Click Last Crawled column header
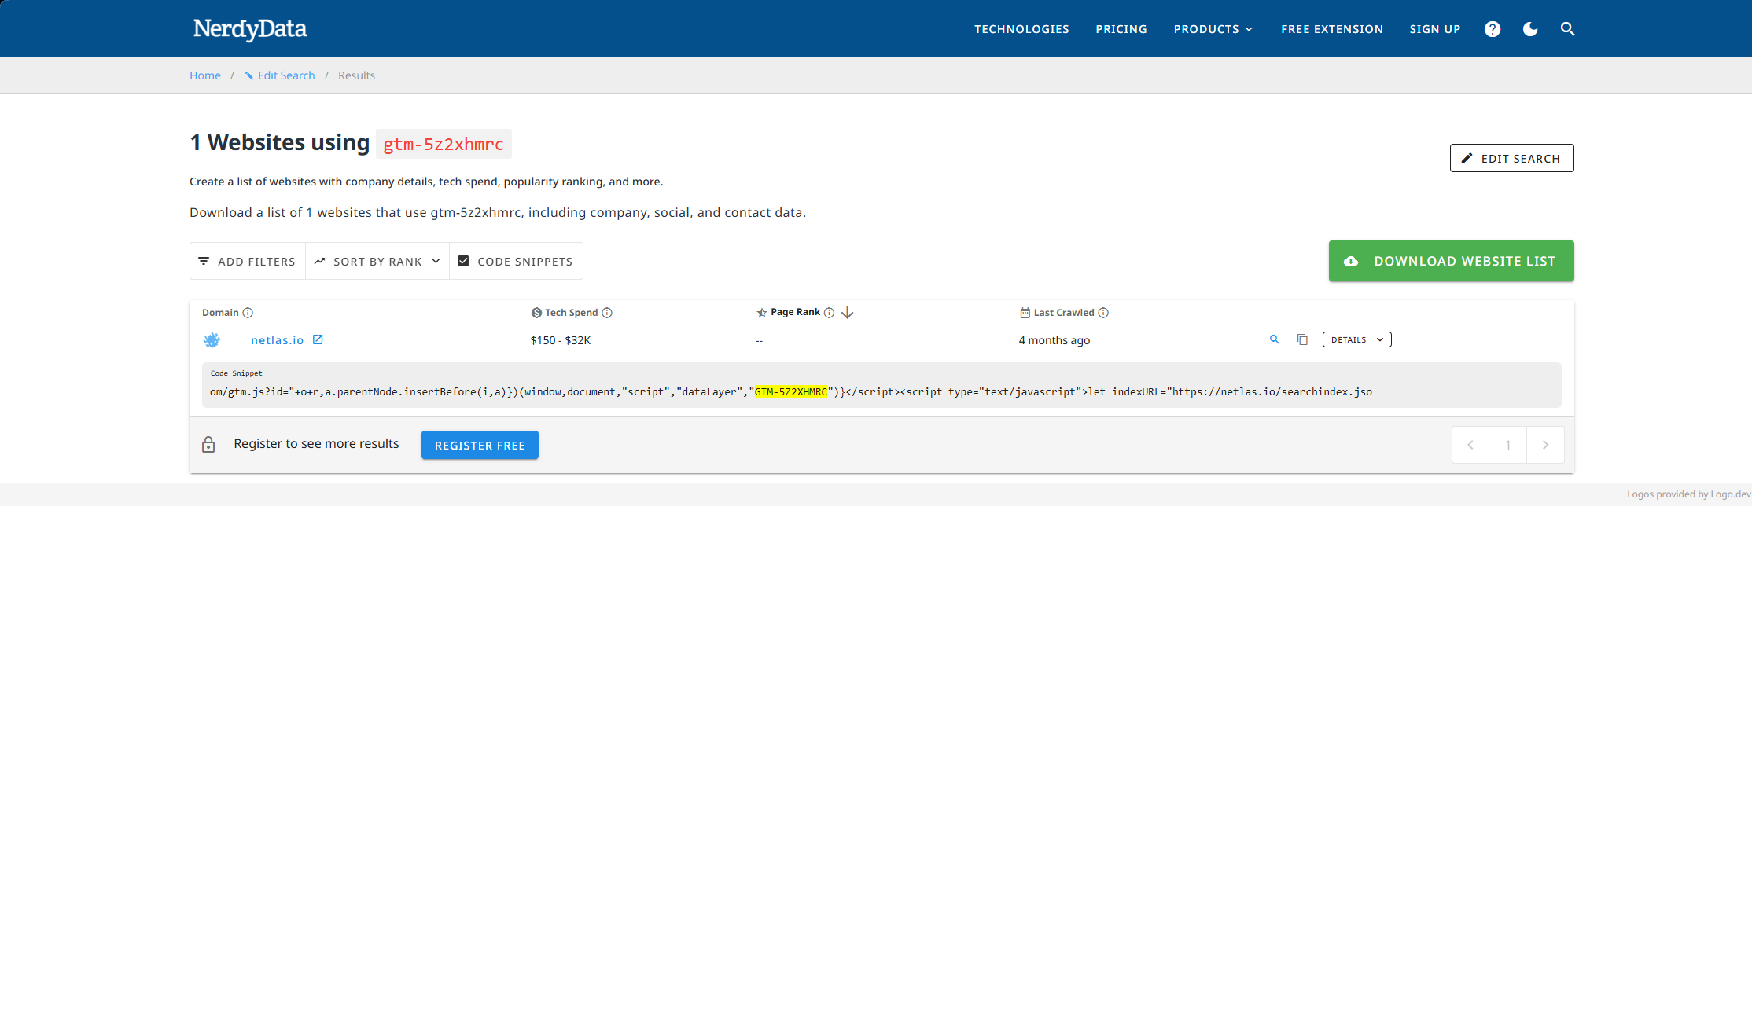The width and height of the screenshot is (1752, 1024). (x=1063, y=313)
